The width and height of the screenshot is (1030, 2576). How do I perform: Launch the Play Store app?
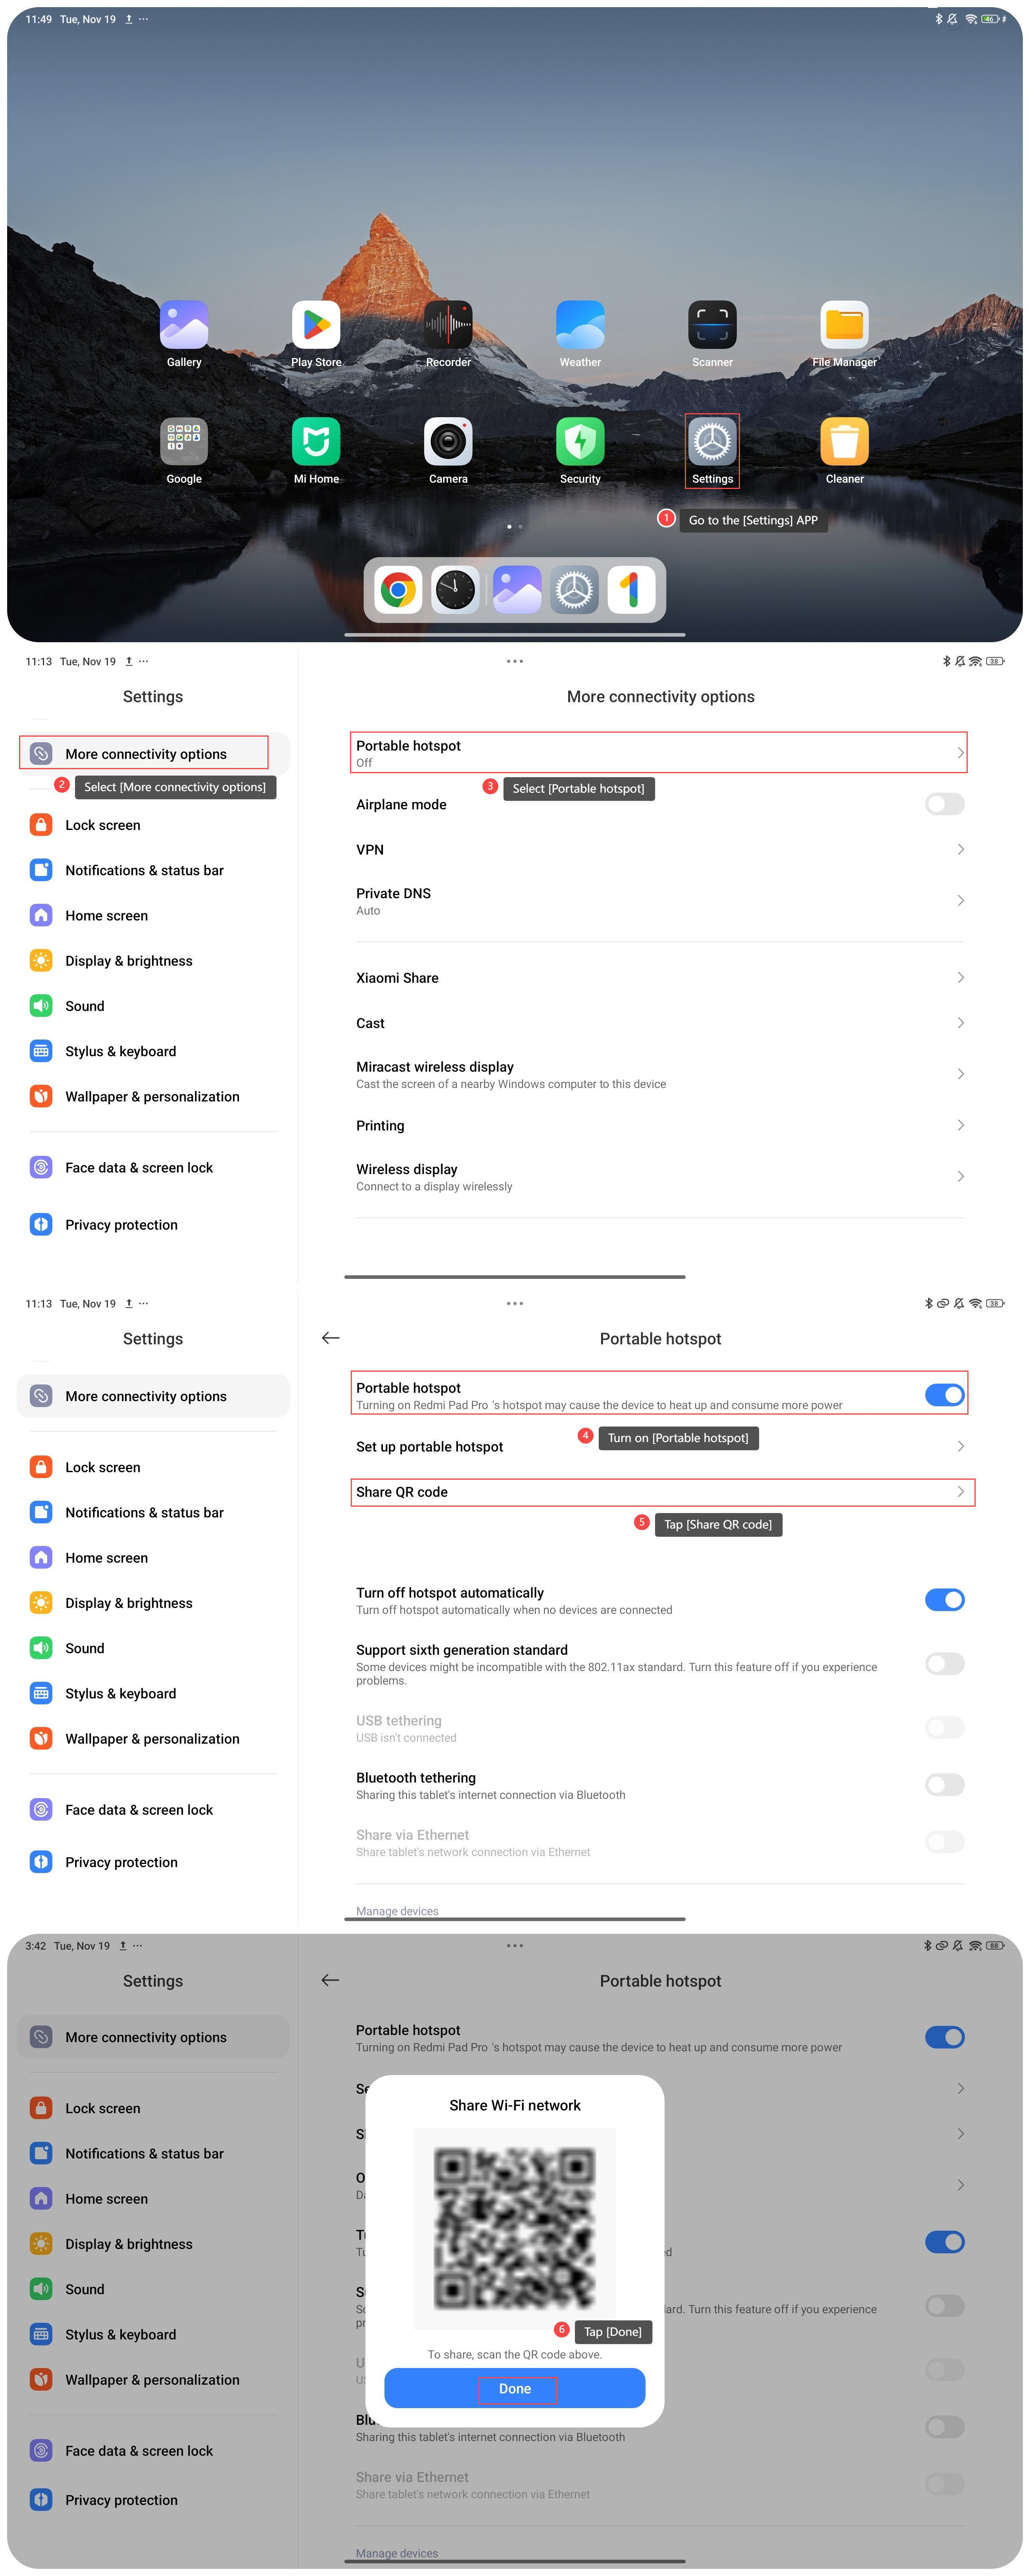pyautogui.click(x=316, y=325)
